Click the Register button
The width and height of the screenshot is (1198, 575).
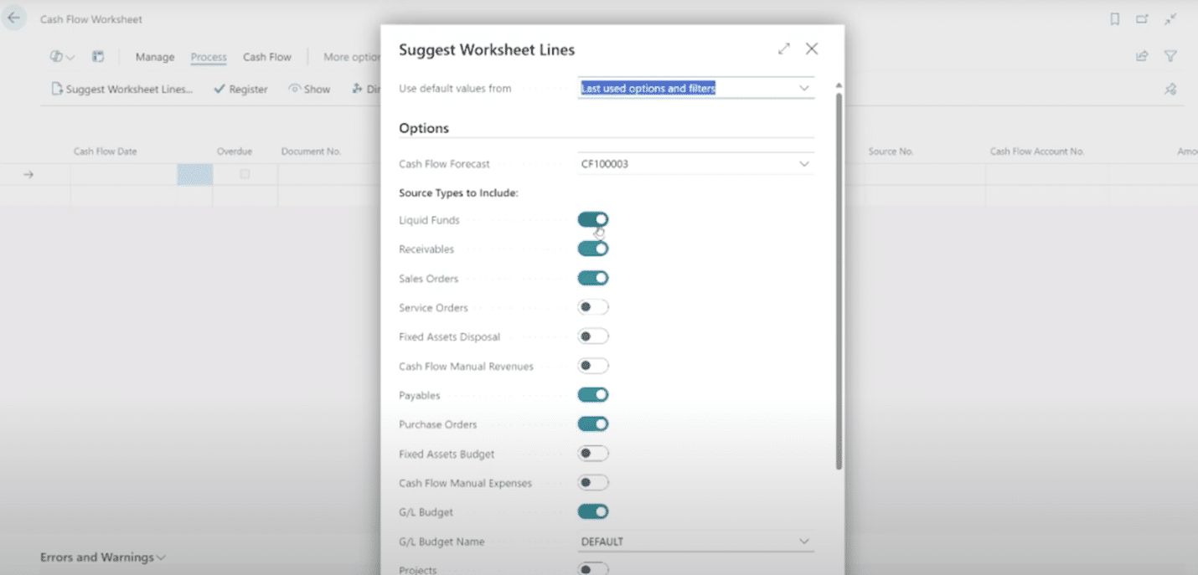[240, 89]
